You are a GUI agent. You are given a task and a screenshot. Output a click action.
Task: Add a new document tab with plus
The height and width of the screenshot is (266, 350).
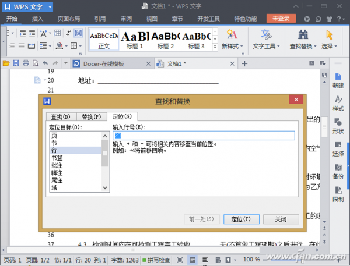pyautogui.click(x=244, y=63)
